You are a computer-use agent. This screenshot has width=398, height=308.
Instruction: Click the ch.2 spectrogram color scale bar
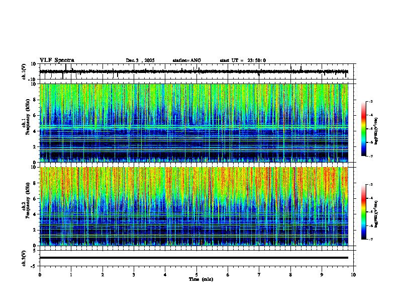pyautogui.click(x=363, y=212)
